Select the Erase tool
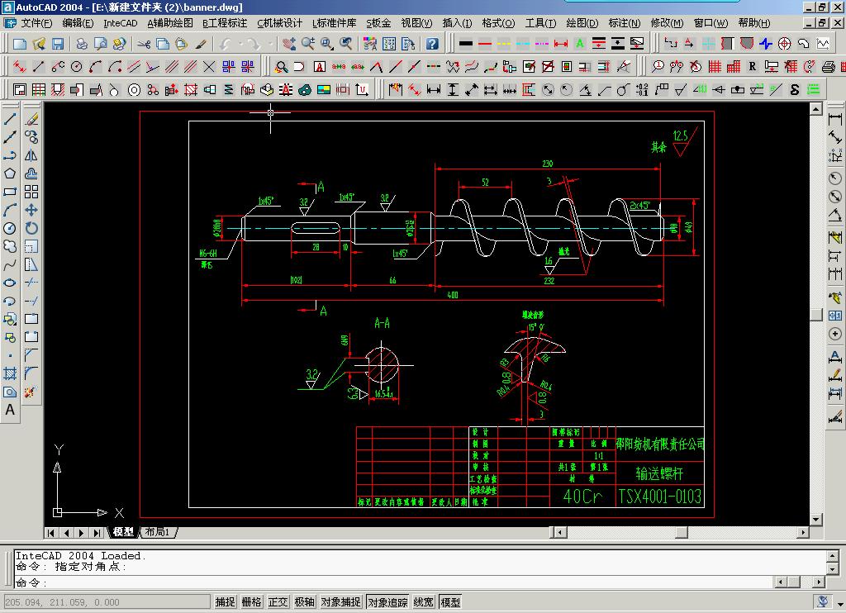Screen dimensions: 846x613 [31, 119]
